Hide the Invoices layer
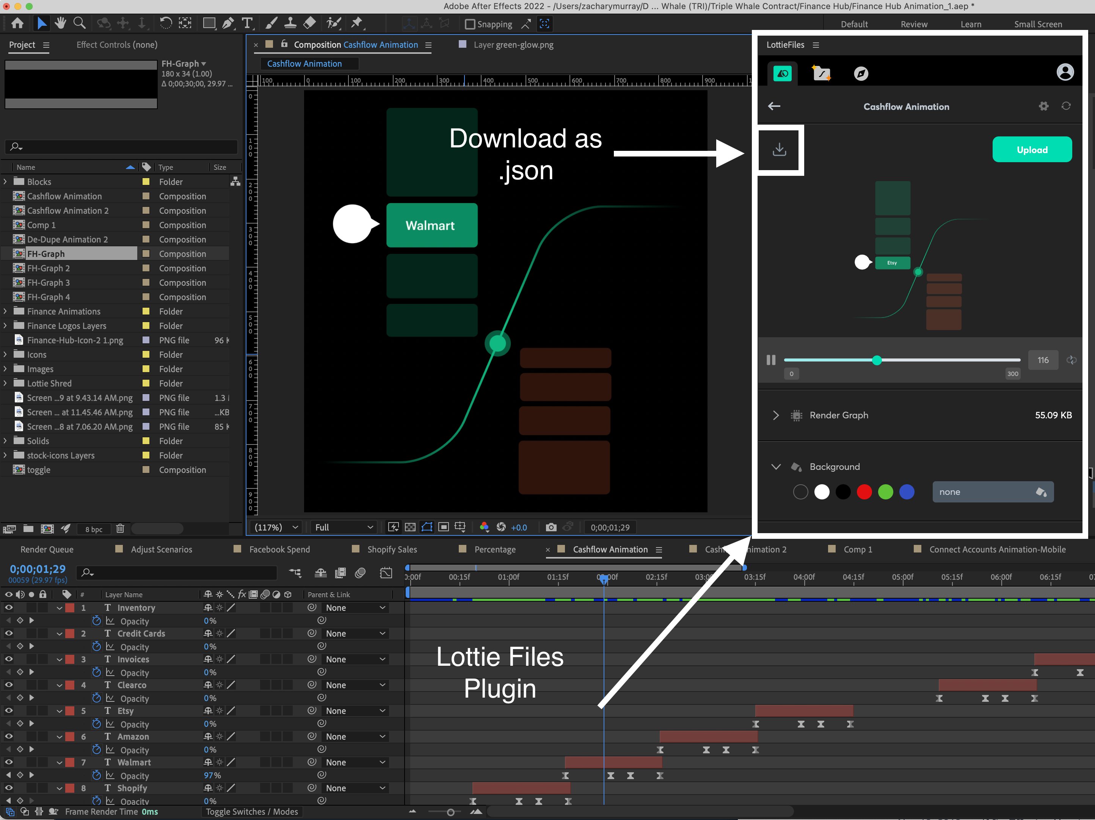Image resolution: width=1095 pixels, height=820 pixels. click(x=9, y=659)
